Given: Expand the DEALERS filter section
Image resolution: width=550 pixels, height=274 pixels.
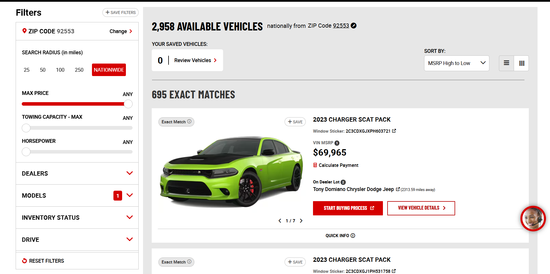Looking at the screenshot, I should pyautogui.click(x=77, y=173).
